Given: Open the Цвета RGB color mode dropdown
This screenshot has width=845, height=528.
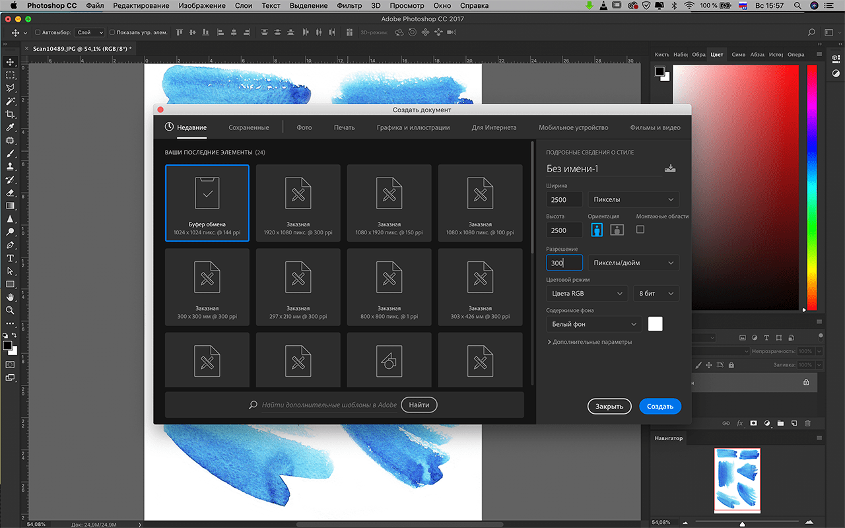Looking at the screenshot, I should (x=586, y=294).
